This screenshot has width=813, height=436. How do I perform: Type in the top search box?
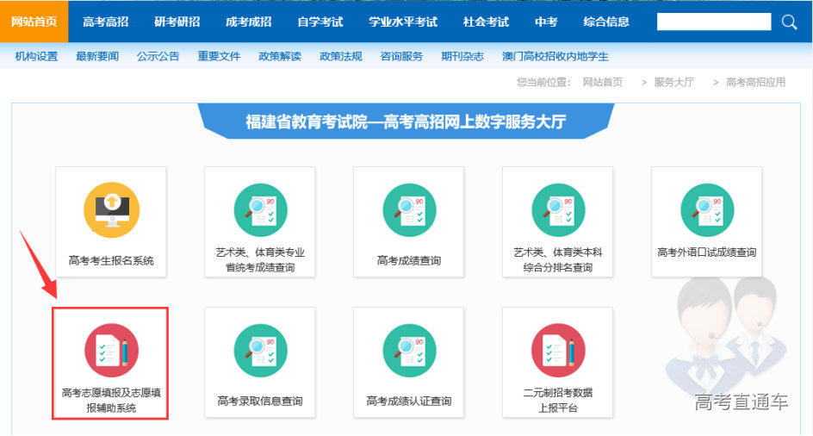[713, 22]
